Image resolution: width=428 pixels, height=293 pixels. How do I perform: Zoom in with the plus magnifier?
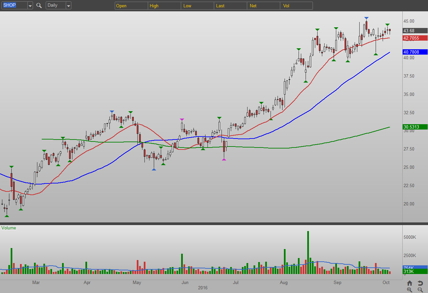pos(410,290)
